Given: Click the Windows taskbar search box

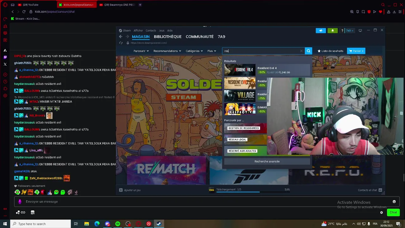Looking at the screenshot, I should pos(40,224).
